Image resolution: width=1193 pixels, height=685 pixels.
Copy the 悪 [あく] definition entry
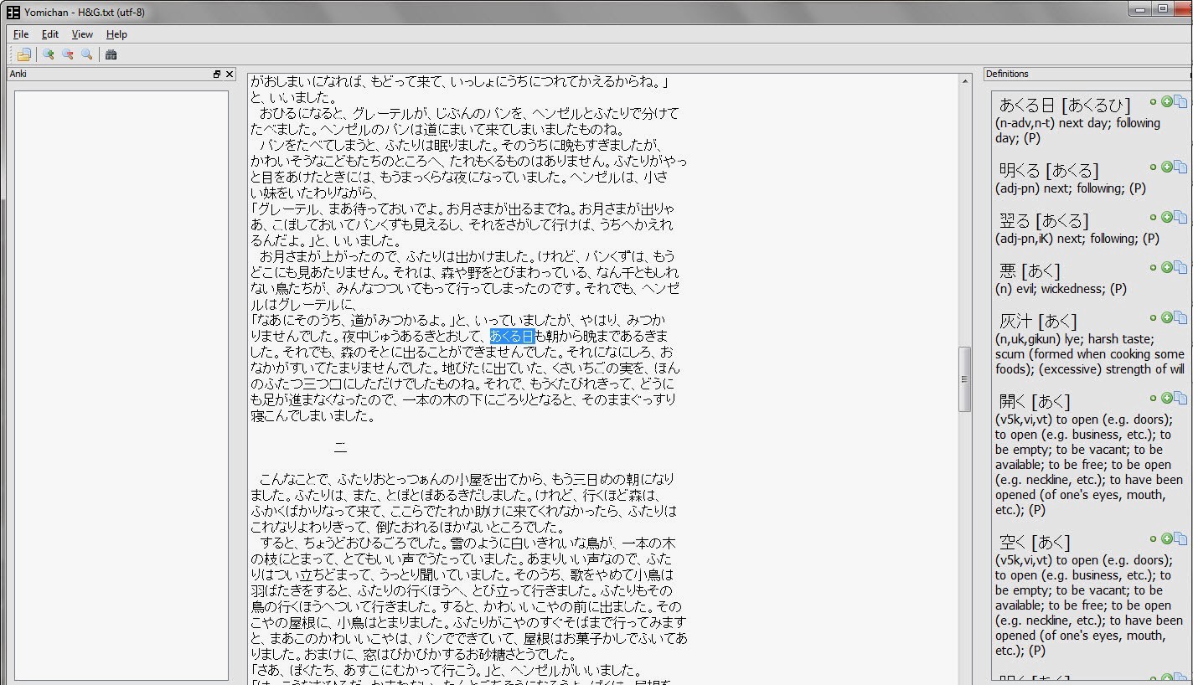click(1180, 268)
